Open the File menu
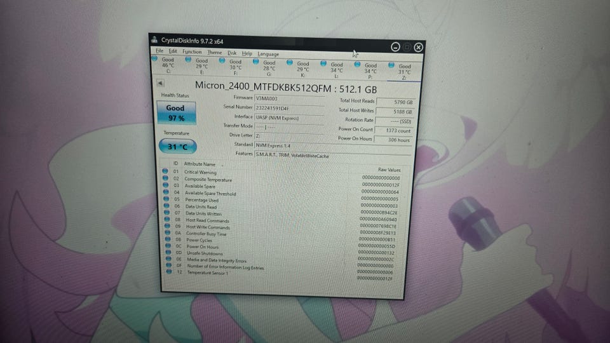610x343 pixels. click(x=159, y=51)
